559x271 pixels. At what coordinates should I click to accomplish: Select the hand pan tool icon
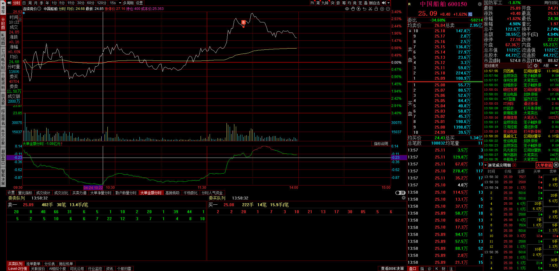pos(353,9)
